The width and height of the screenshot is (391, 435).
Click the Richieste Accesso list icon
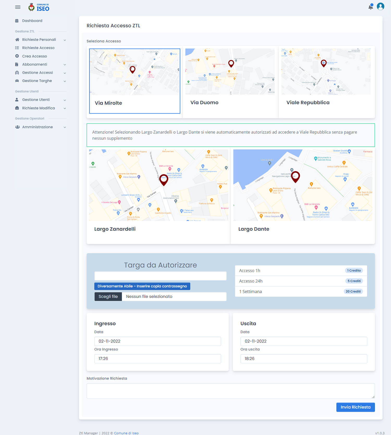pos(17,48)
